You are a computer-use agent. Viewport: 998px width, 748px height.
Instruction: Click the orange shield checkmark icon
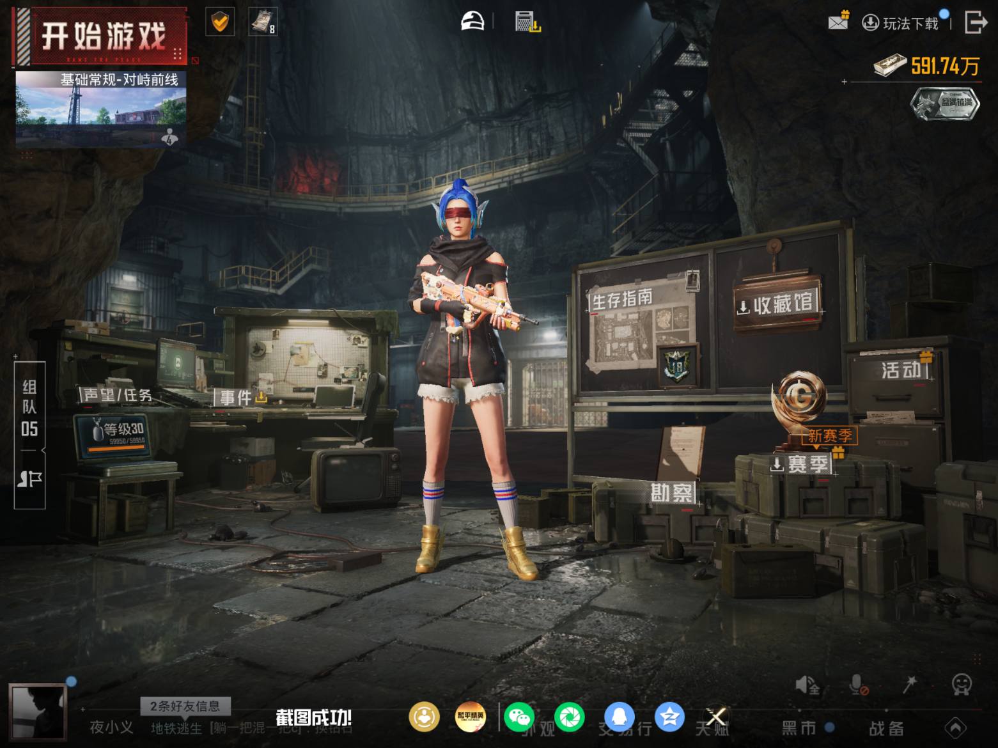click(x=219, y=22)
